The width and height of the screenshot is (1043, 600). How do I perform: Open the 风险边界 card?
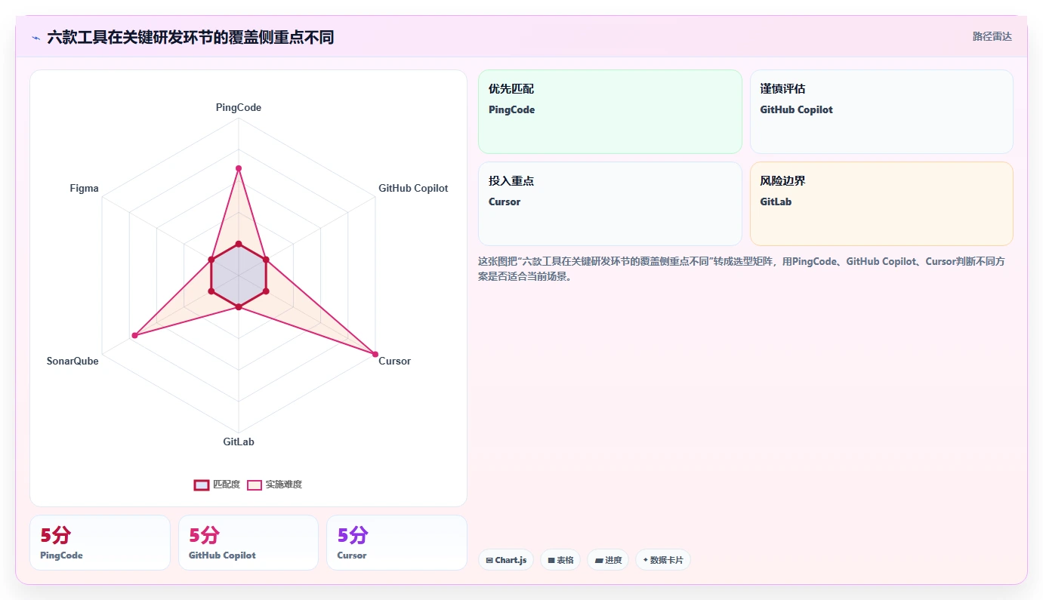click(x=881, y=204)
